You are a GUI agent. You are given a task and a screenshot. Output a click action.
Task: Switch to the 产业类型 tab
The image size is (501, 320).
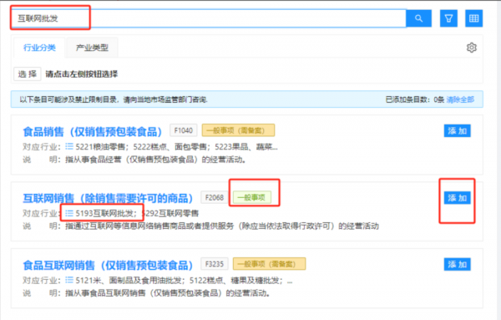tap(92, 48)
